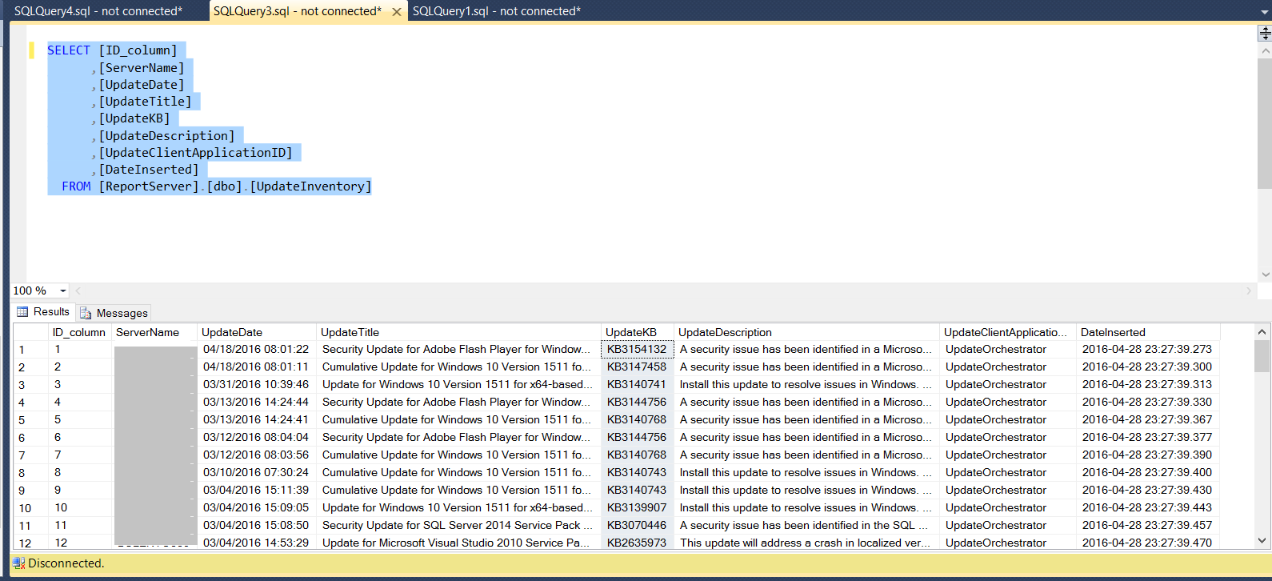Click the Disconnected status icon
Viewport: 1272px width, 581px height.
(x=19, y=563)
